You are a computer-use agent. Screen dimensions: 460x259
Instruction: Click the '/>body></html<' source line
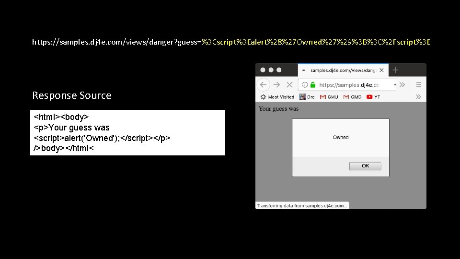(64, 148)
